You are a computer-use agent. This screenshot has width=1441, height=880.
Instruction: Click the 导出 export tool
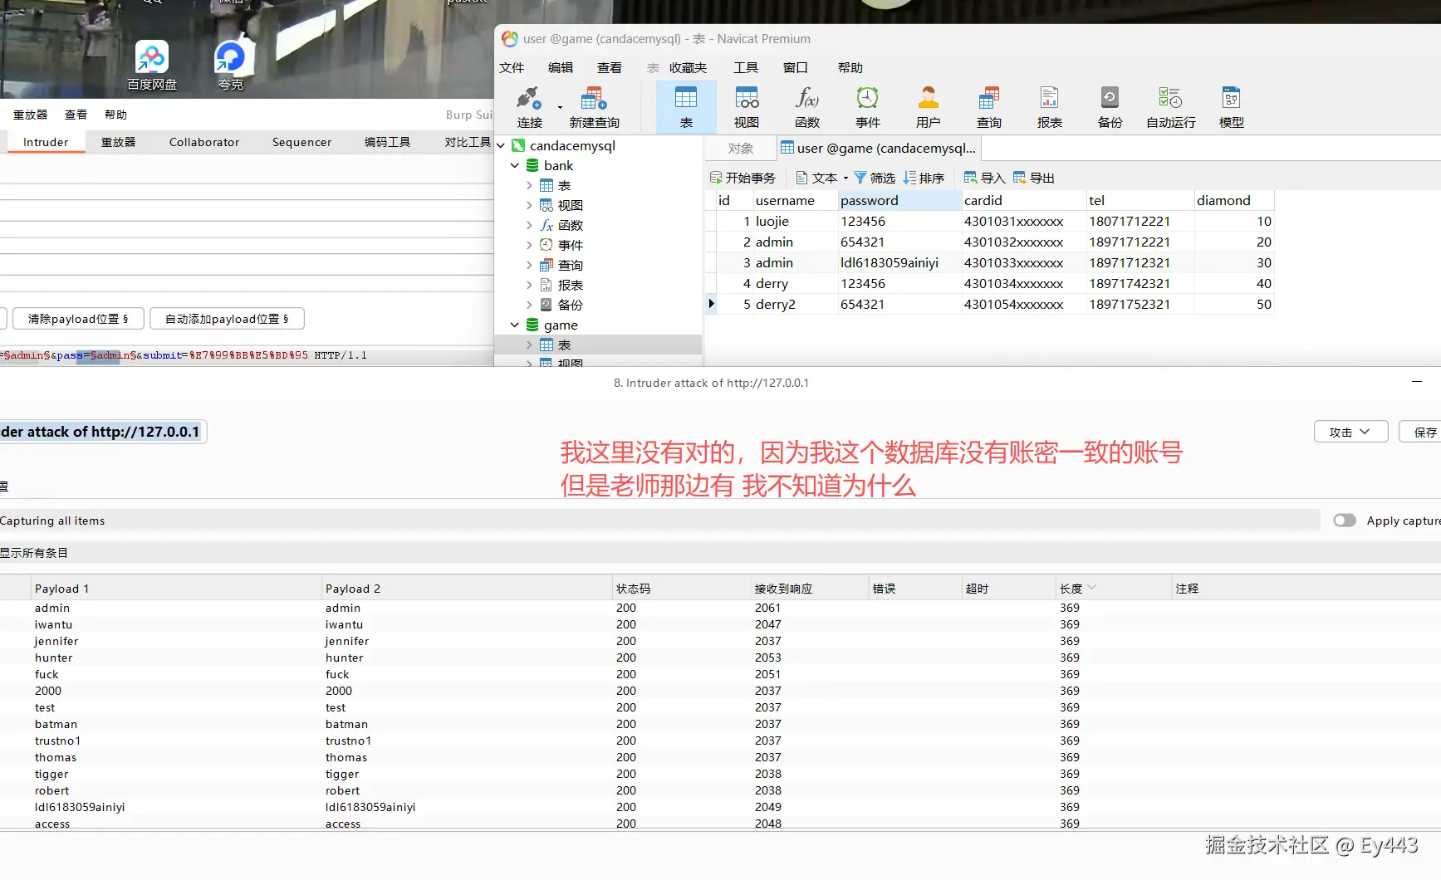point(1033,178)
